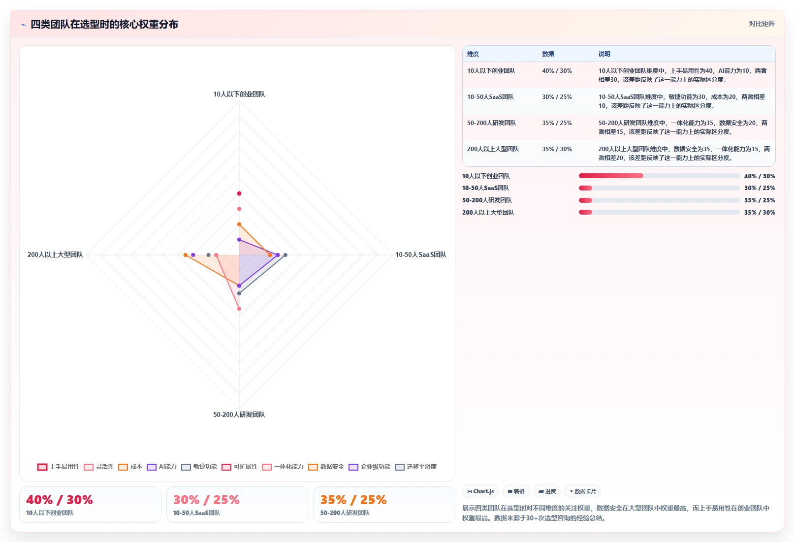Click the title icon beside 四类团队在选型时的核心权重分布
The width and height of the screenshot is (795, 542).
coord(23,25)
